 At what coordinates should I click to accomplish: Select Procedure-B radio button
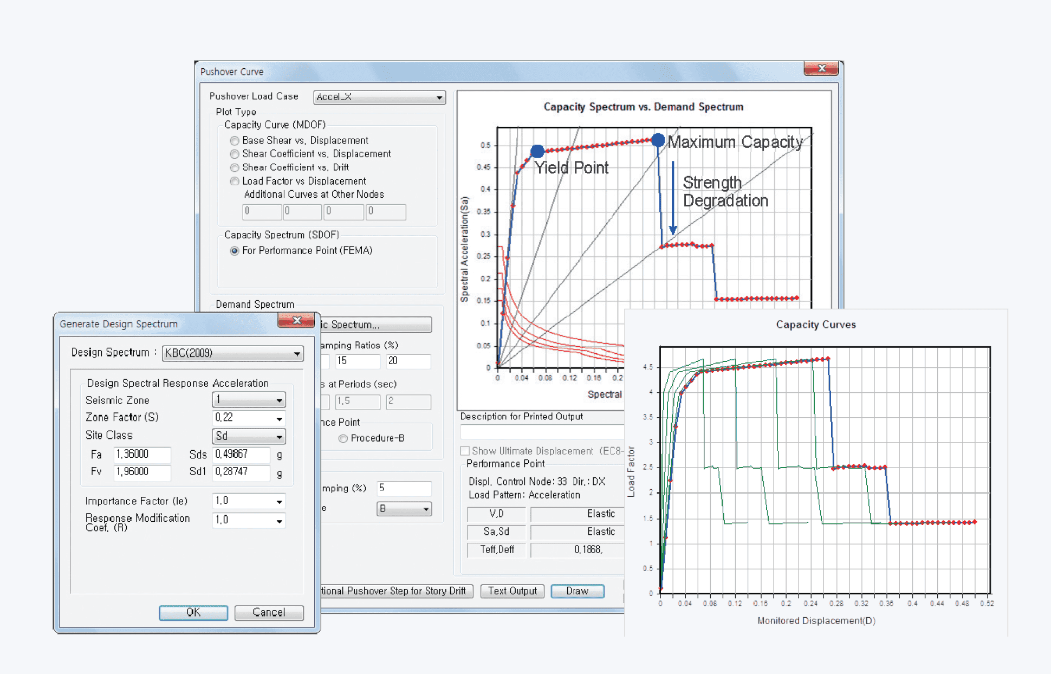pos(343,438)
